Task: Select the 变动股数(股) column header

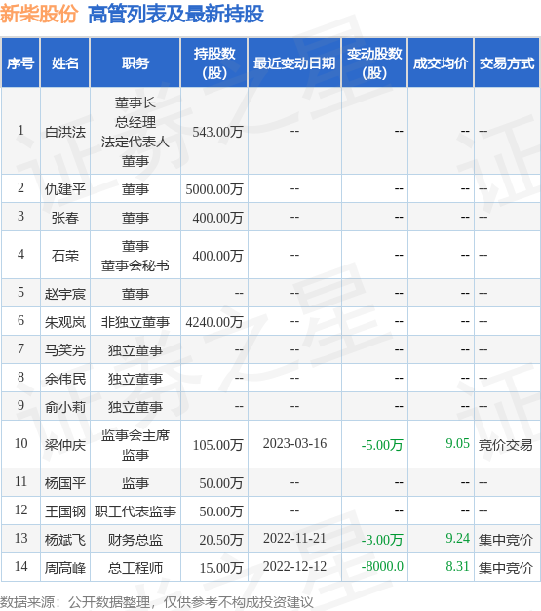Action: click(374, 63)
